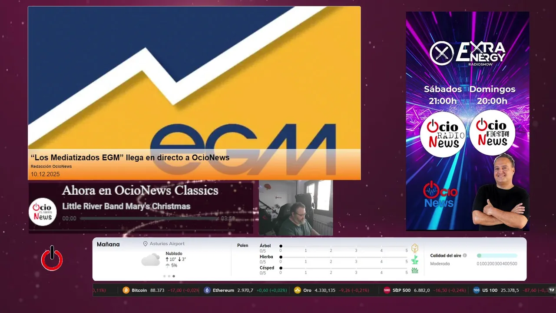Click the Oro change −9,26 (−0,21%)

pos(354,290)
